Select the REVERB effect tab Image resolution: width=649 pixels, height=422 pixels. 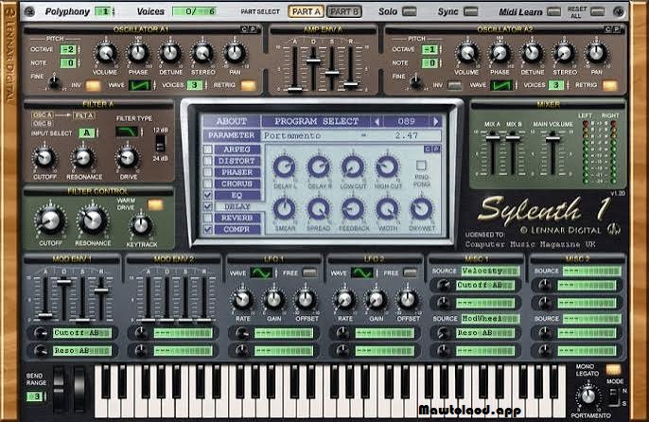coord(237,218)
